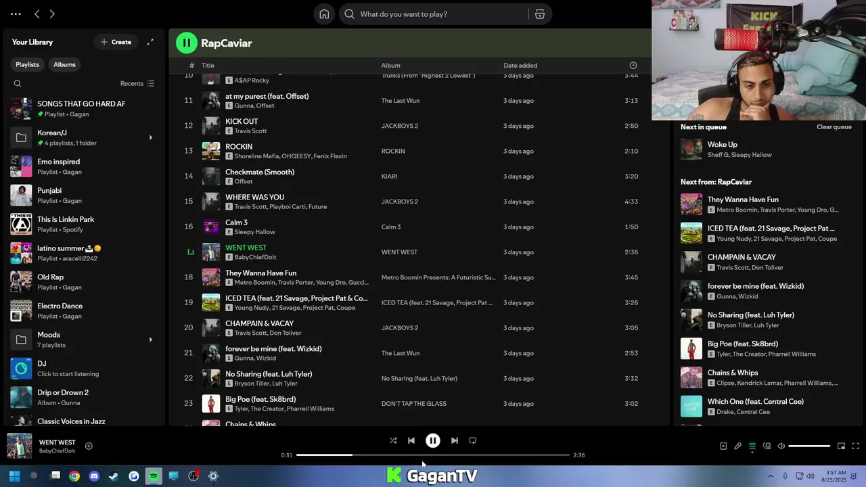Select the Calm 3 track row
The width and height of the screenshot is (866, 487).
point(419,227)
